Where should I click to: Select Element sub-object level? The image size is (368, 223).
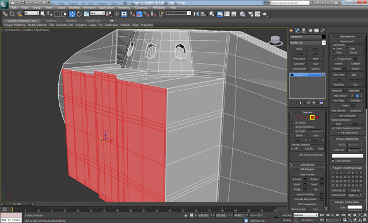coord(317,117)
